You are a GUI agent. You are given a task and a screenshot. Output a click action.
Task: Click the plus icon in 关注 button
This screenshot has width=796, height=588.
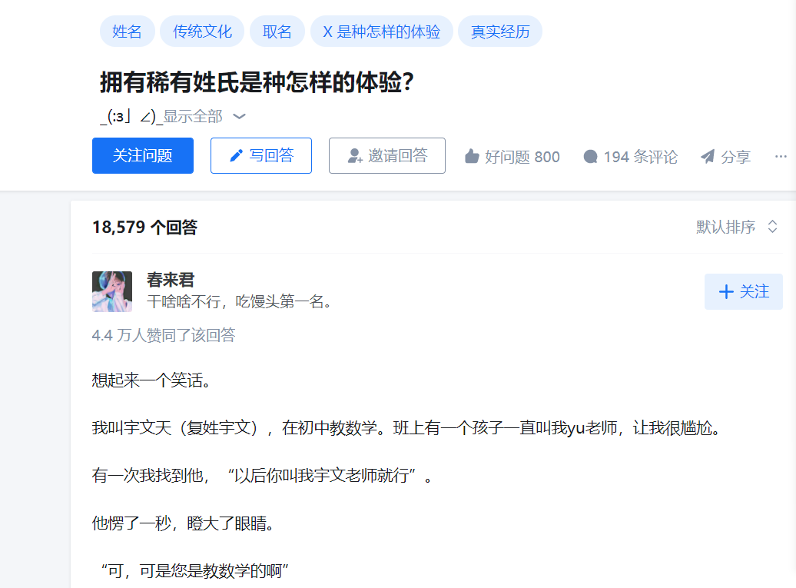[726, 292]
